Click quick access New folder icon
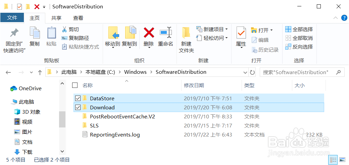The image size is (349, 165). [28, 7]
